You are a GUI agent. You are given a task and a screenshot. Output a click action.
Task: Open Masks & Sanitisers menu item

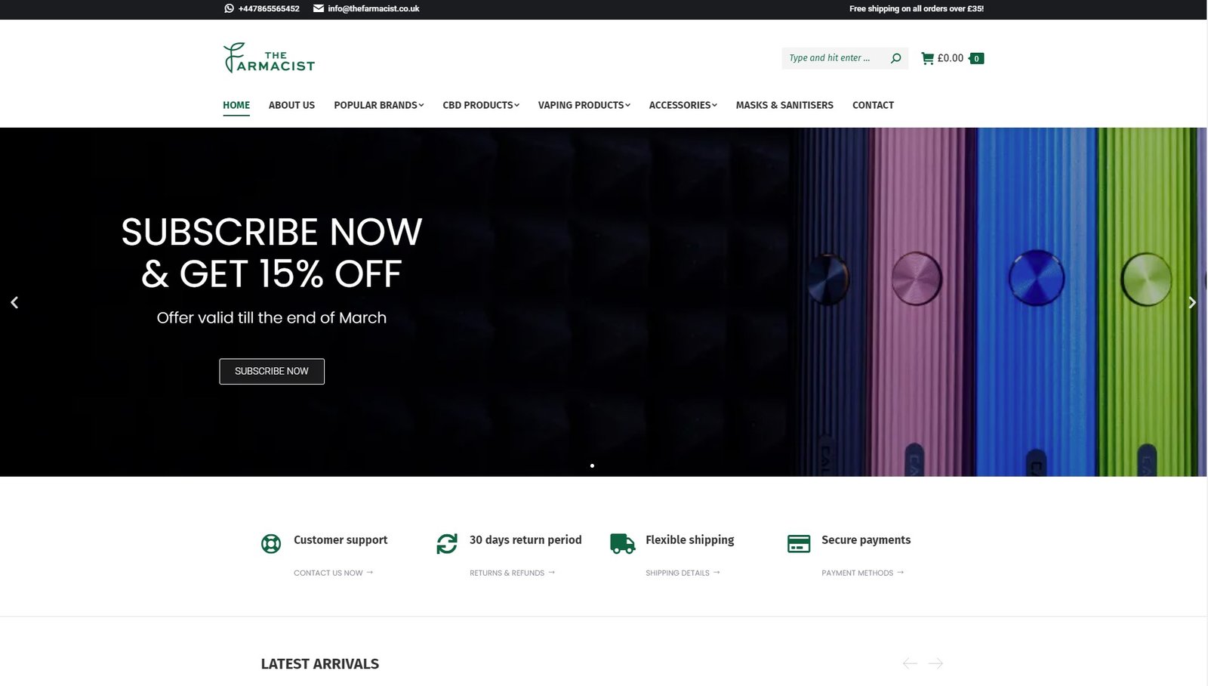(x=784, y=105)
